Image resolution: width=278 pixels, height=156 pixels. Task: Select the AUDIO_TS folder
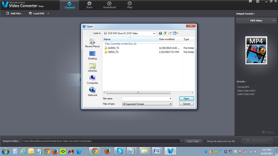pos(112,48)
